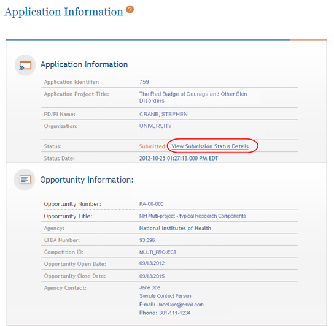Click agency value National Institutes of Health
Viewport: 334px width, 326px height.
coord(176,228)
